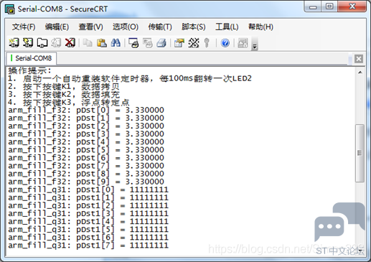Click the line pDst[0] = 3.330000

pyautogui.click(x=86, y=111)
